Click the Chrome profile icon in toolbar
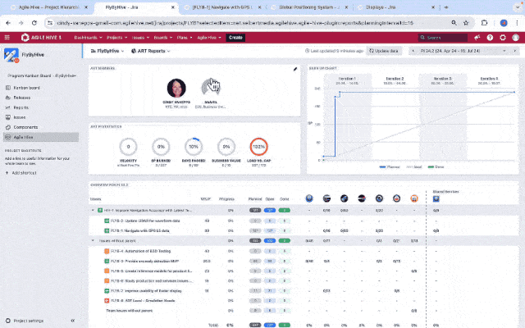 click(504, 23)
